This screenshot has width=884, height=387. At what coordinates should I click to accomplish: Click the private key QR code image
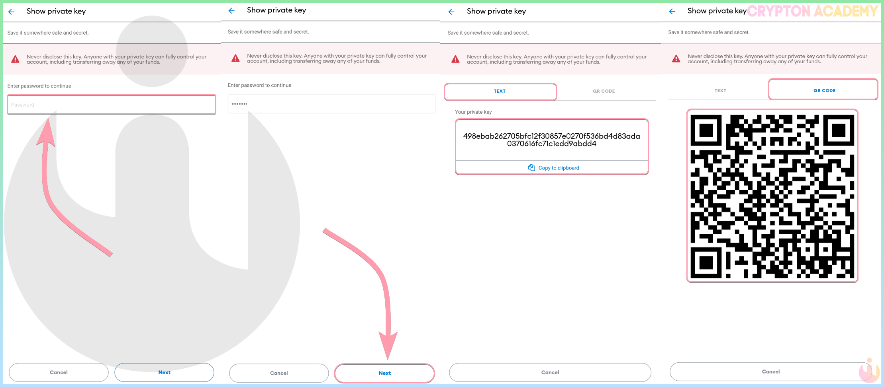coord(772,196)
